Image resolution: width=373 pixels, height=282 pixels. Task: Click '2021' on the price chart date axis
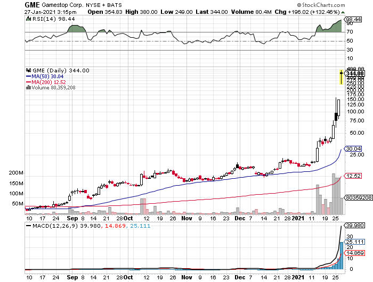(298, 218)
